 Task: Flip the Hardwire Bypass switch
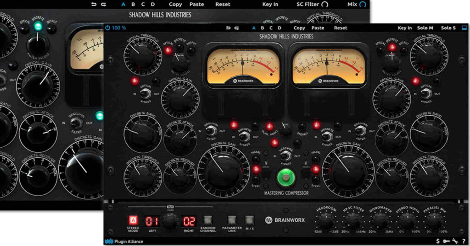tap(285, 155)
